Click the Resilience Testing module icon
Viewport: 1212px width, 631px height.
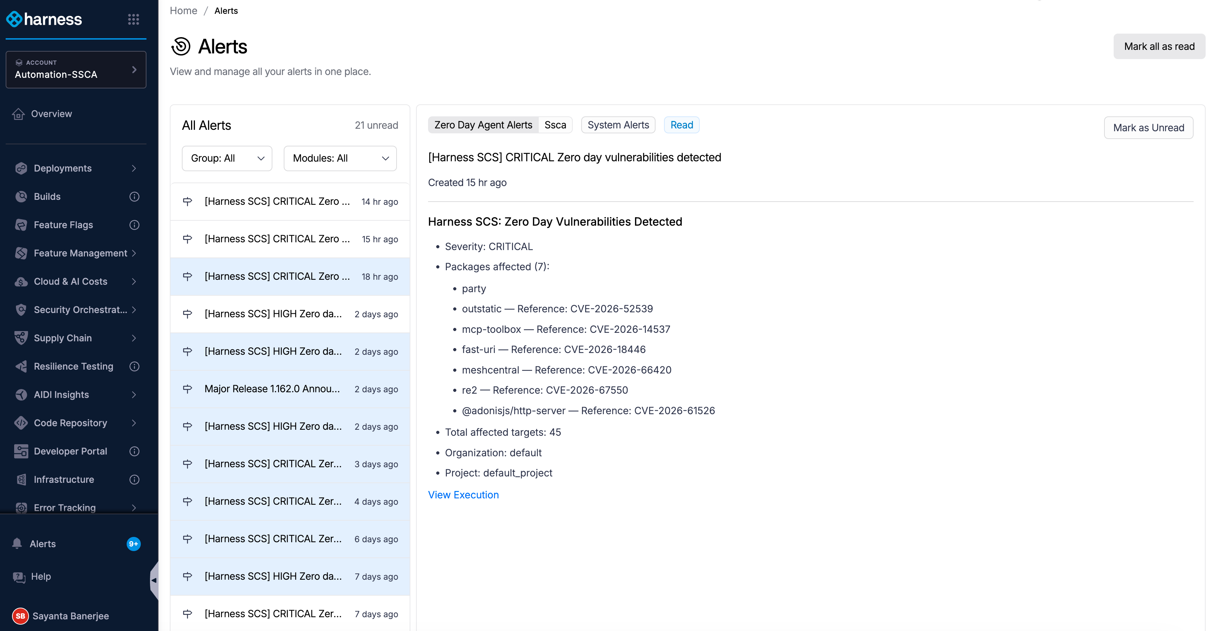click(x=21, y=366)
